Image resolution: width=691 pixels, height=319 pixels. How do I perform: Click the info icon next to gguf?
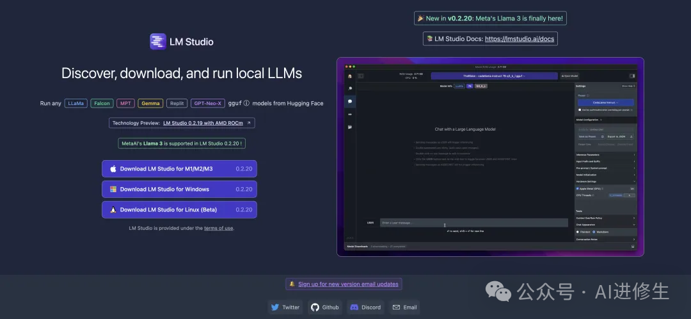click(x=246, y=103)
